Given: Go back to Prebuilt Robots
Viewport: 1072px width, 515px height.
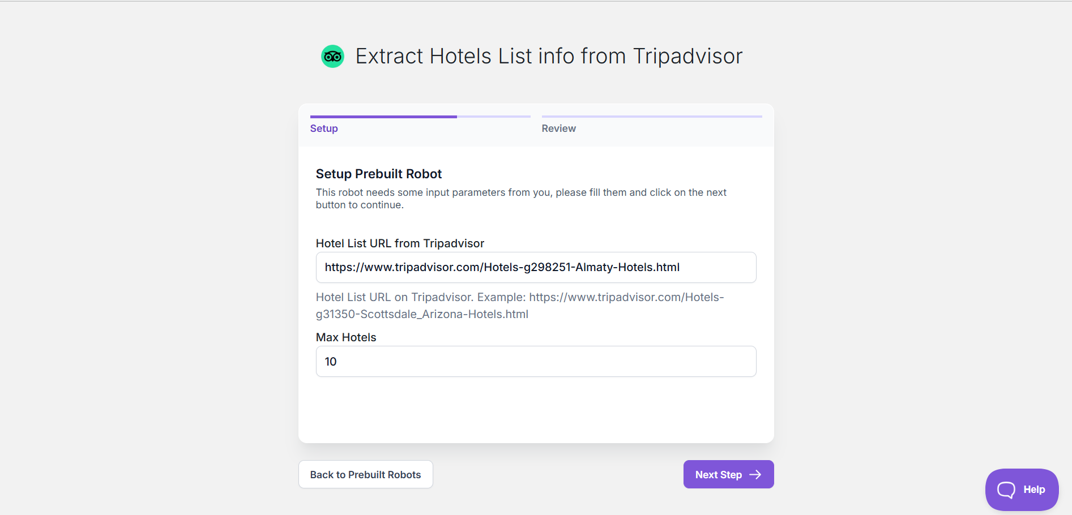Looking at the screenshot, I should (x=365, y=475).
